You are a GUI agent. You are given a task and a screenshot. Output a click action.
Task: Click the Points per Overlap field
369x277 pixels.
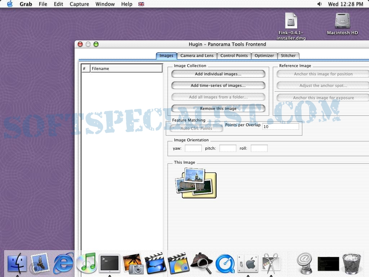[x=280, y=127]
